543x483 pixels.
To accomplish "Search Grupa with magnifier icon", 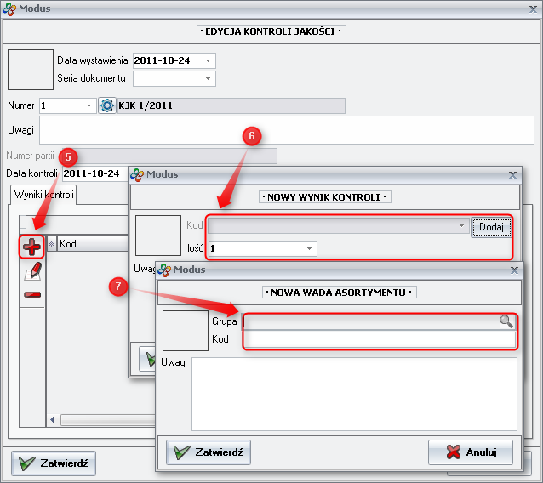I will click(506, 321).
